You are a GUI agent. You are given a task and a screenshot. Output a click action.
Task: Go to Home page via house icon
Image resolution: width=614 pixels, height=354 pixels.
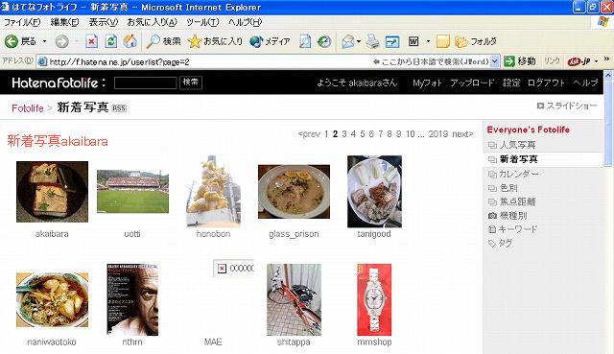tap(130, 41)
